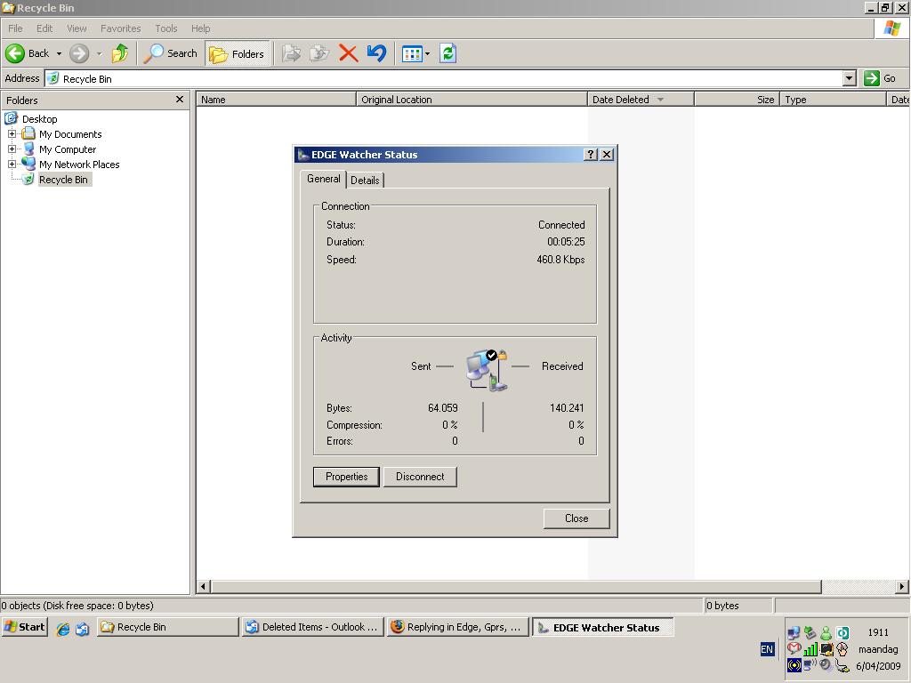Click the horizontal scrollbar in file list
911x683 pixels.
point(516,586)
